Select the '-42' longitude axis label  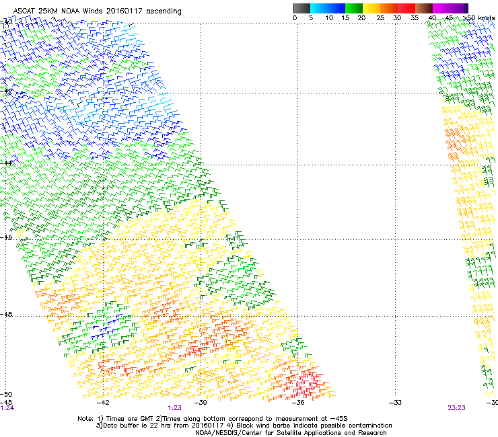103,403
